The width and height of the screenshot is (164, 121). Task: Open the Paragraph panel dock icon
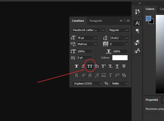point(137,31)
